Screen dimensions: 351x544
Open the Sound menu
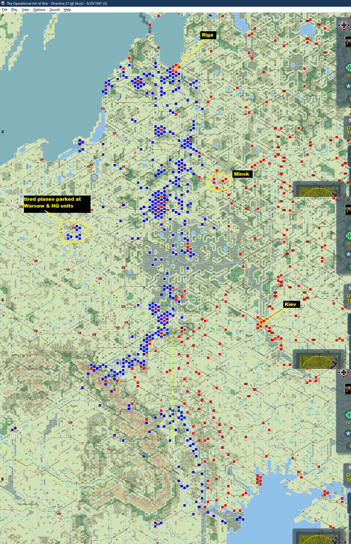pyautogui.click(x=54, y=10)
